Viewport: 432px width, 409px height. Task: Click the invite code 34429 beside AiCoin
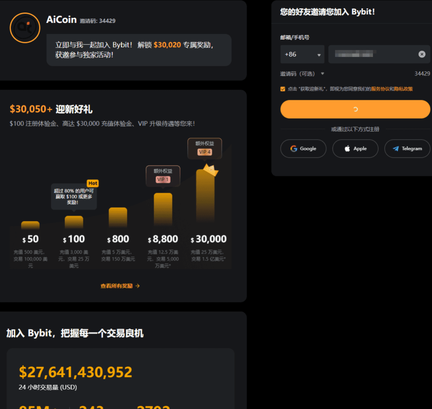pyautogui.click(x=97, y=21)
